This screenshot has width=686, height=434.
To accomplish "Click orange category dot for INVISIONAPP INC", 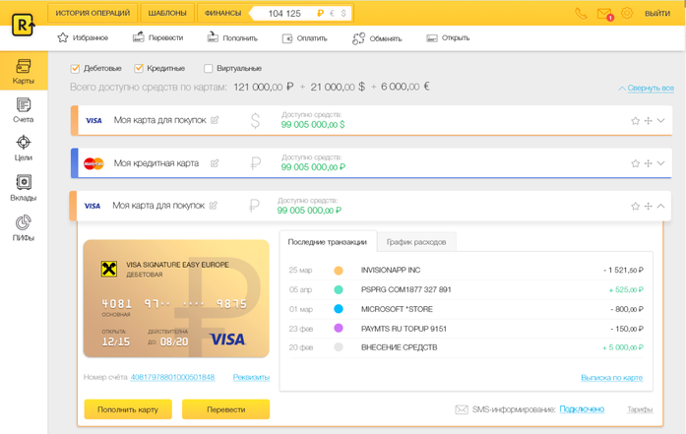I will [339, 271].
